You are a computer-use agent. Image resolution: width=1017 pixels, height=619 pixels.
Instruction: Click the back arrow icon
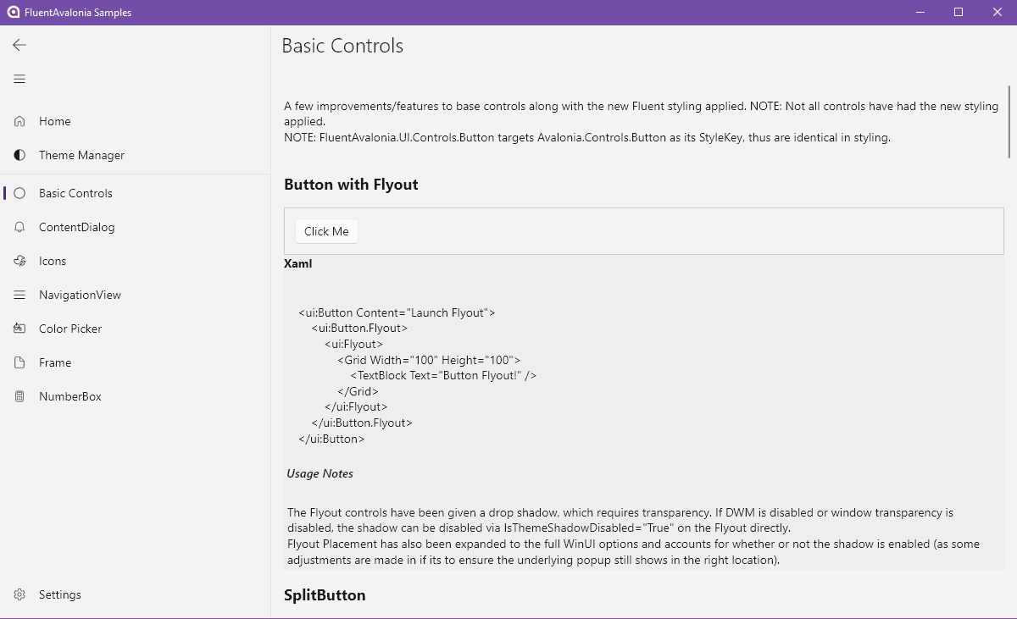coord(19,45)
